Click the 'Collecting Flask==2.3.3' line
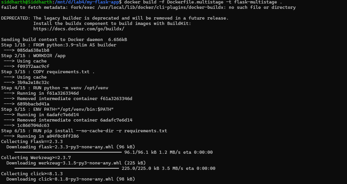Screen dimensions: 347x184 point(32,141)
